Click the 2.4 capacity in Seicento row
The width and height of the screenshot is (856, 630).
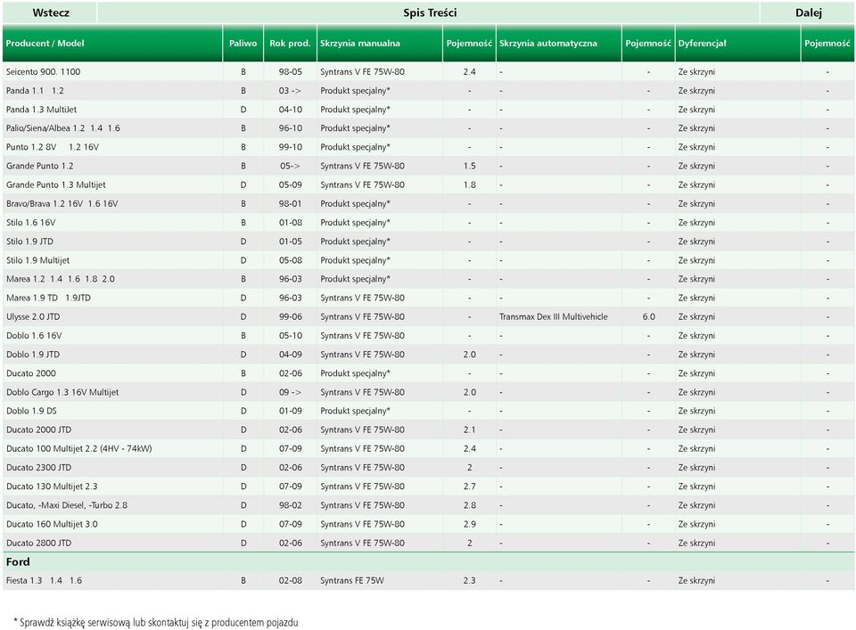pos(470,71)
